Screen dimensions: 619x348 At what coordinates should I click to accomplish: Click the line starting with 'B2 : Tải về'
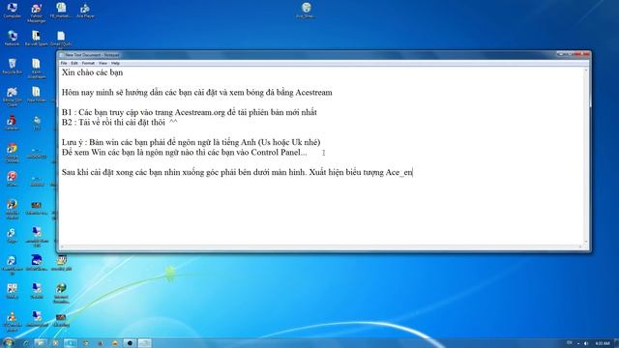click(x=120, y=123)
